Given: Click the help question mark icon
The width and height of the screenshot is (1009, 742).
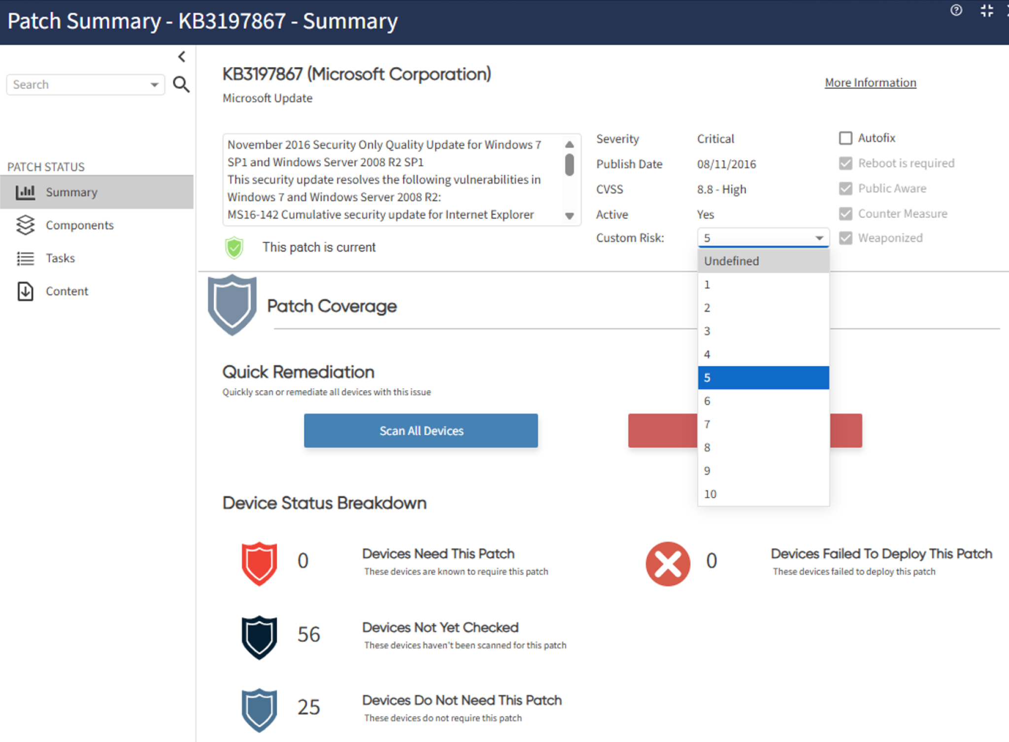Looking at the screenshot, I should (956, 10).
